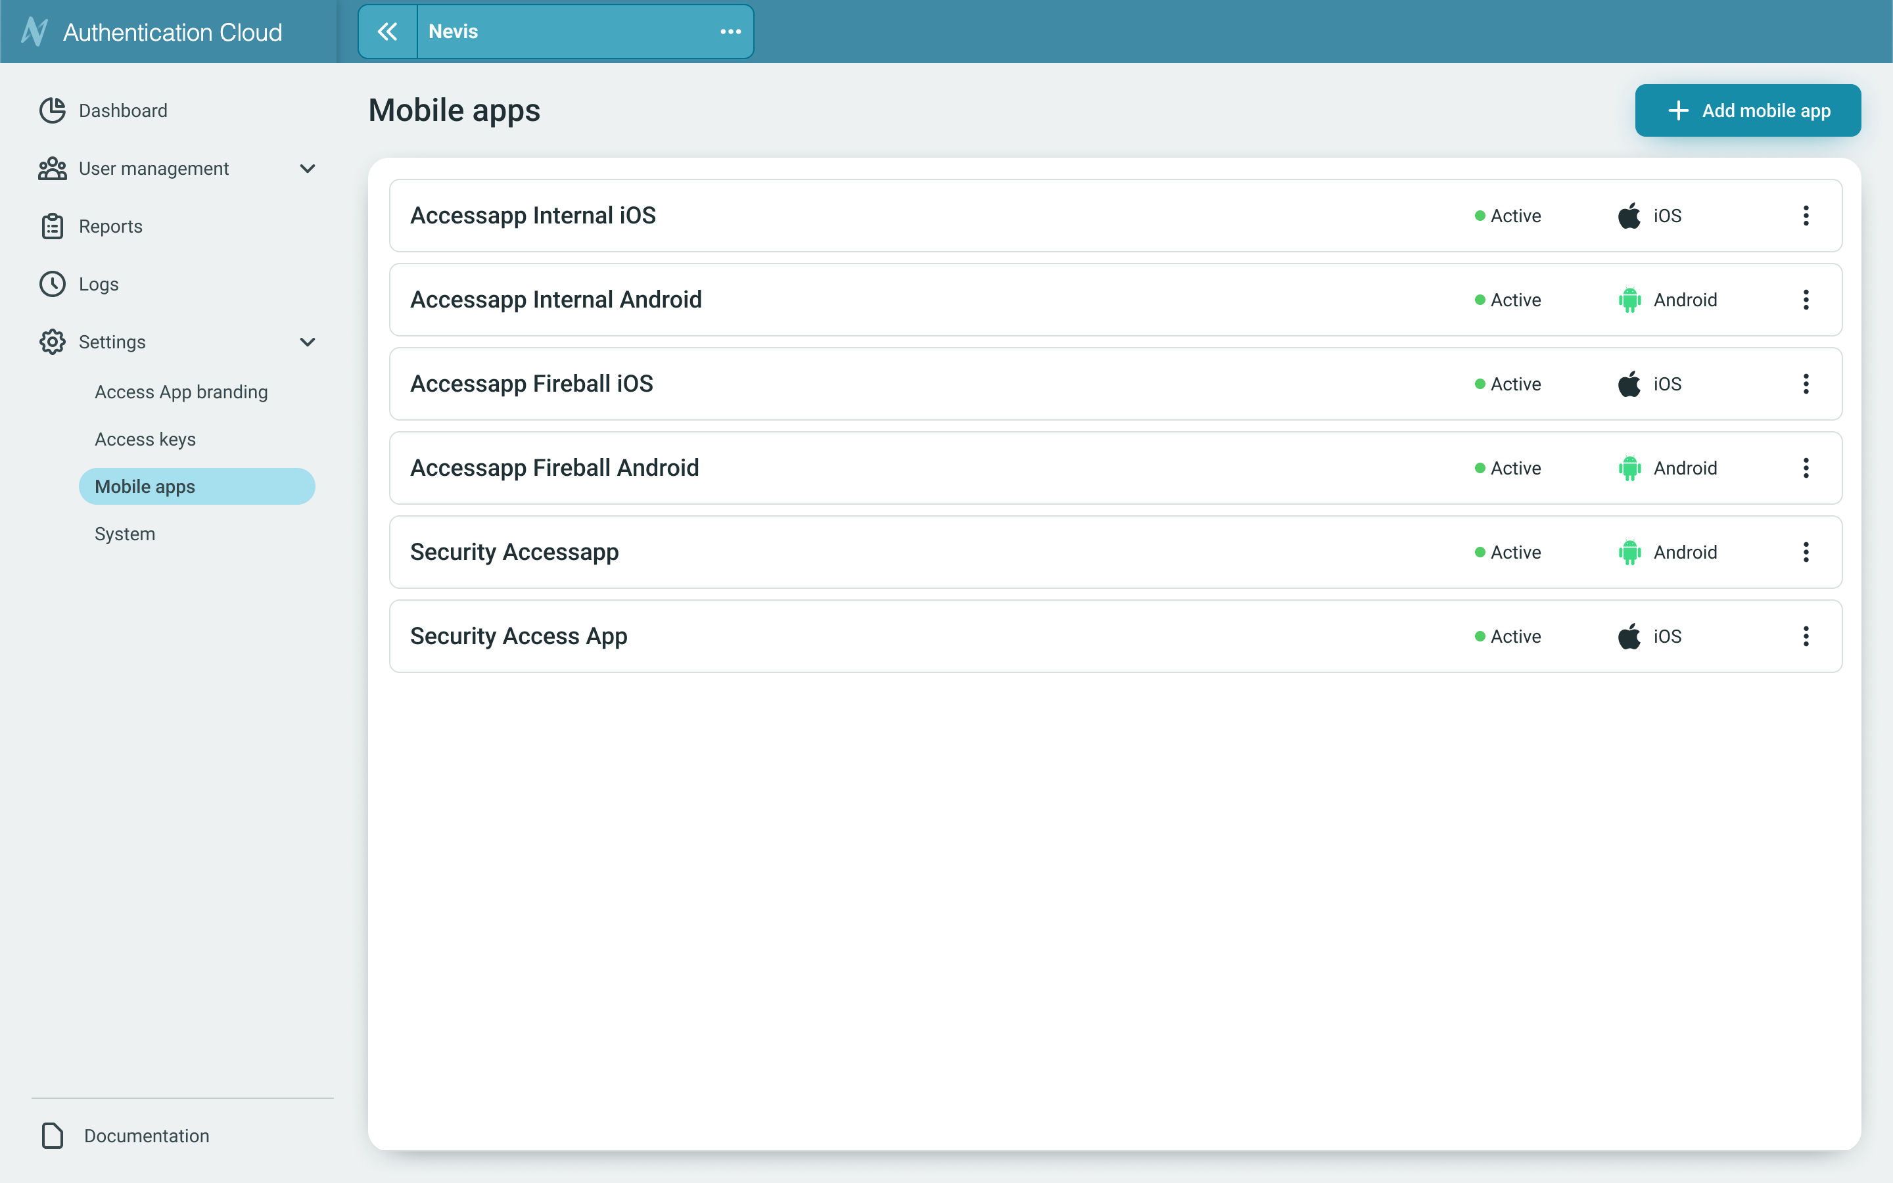Click the Authentication Cloud logo icon
The width and height of the screenshot is (1893, 1183).
35,32
